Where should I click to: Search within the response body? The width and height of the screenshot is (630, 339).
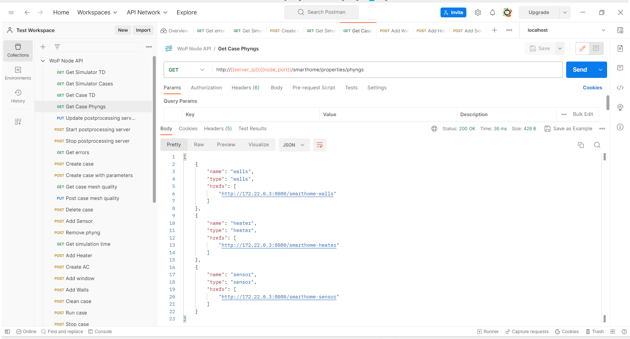(x=597, y=145)
